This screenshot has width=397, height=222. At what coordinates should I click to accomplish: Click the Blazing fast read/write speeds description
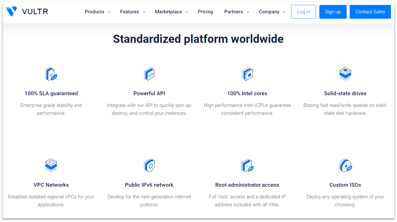click(x=345, y=109)
